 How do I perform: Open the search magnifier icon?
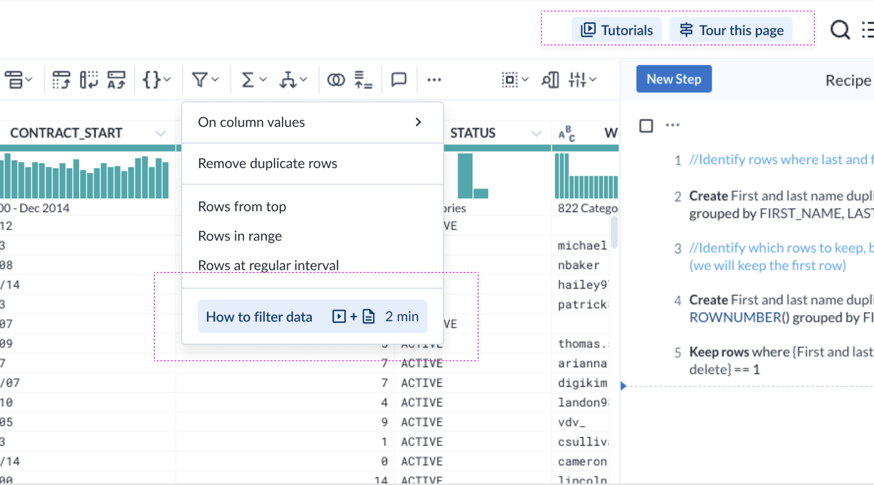(x=840, y=30)
